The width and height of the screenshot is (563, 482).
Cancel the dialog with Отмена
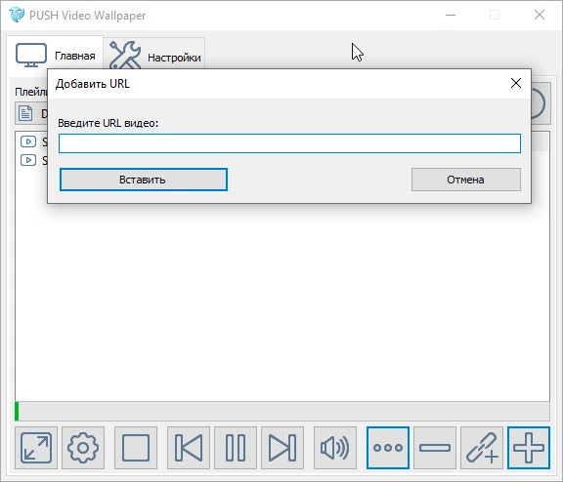pyautogui.click(x=466, y=180)
